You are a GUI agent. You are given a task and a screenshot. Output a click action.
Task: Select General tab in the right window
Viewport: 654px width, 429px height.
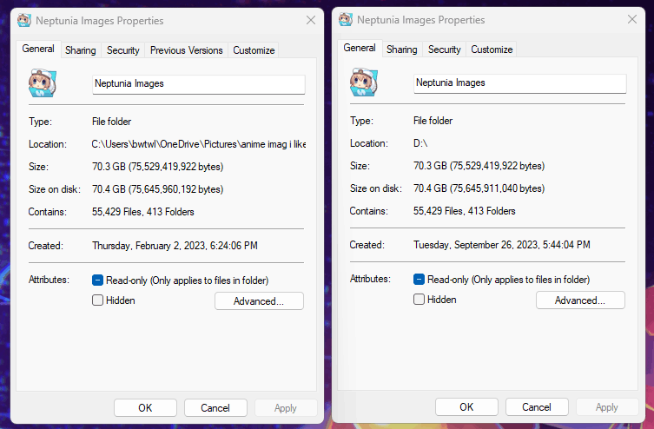tap(360, 48)
